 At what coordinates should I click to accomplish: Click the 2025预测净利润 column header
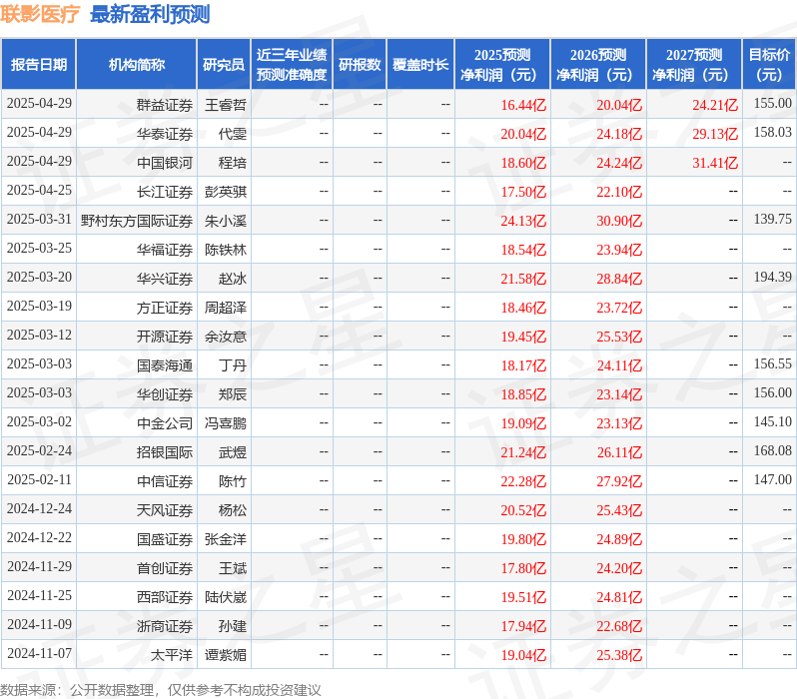pos(502,65)
